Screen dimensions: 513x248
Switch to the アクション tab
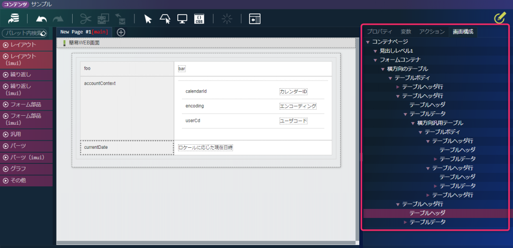point(432,32)
